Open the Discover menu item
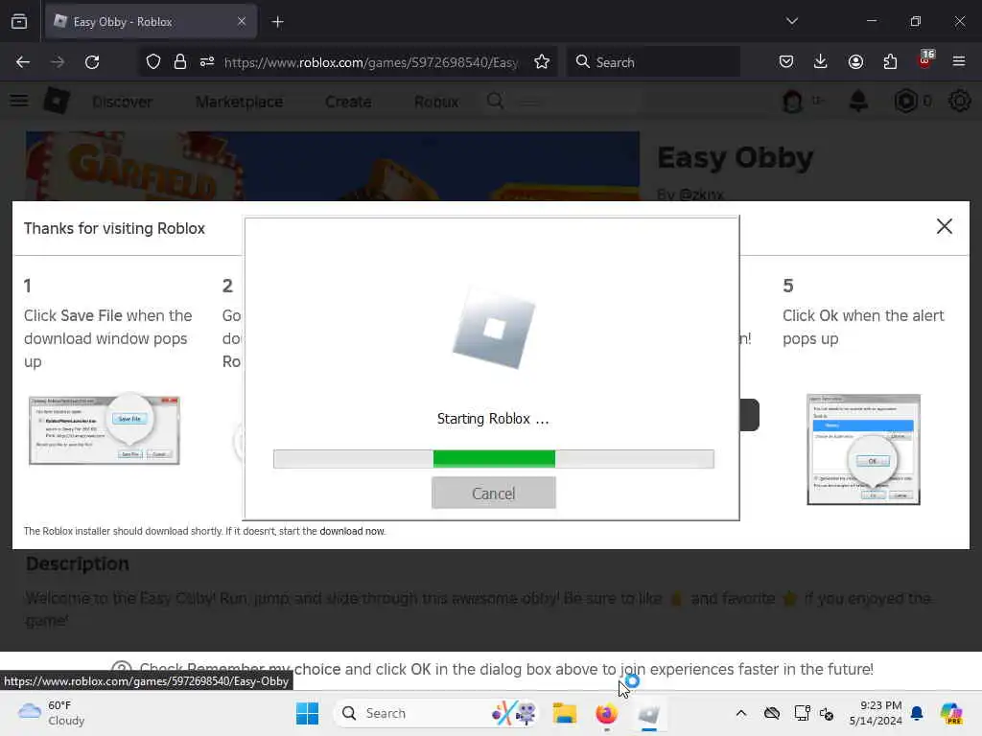The image size is (982, 736). pyautogui.click(x=122, y=102)
